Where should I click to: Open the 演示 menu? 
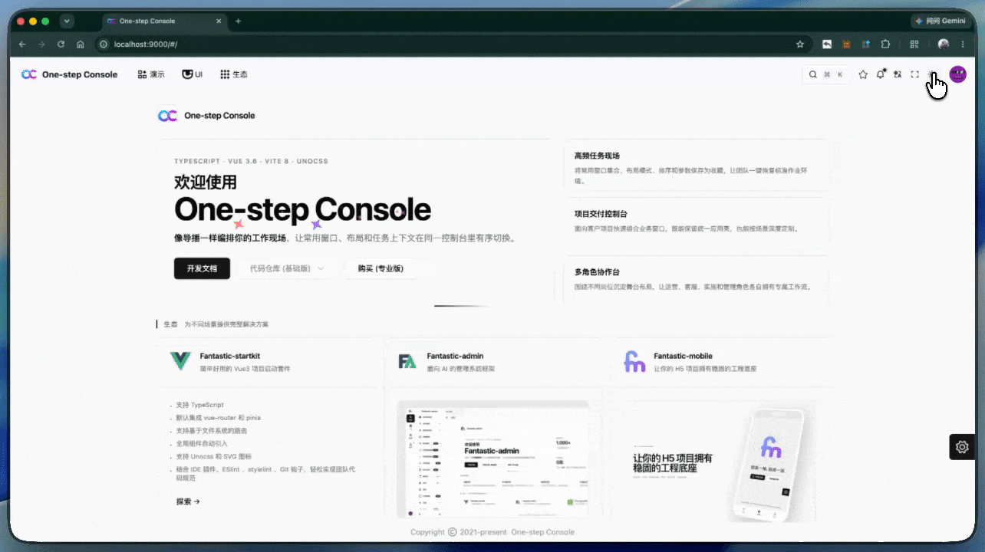[x=151, y=74]
